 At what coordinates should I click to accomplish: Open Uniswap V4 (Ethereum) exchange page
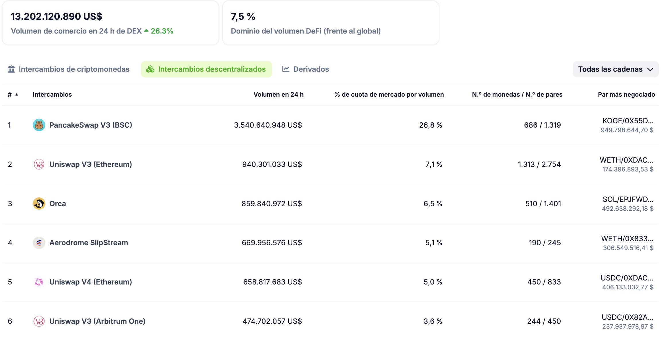tap(90, 282)
